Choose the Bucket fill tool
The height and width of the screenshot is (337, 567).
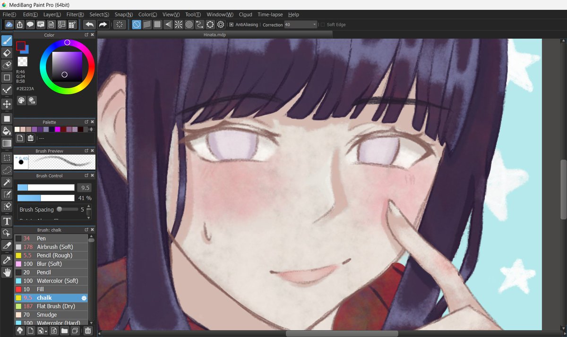point(7,131)
